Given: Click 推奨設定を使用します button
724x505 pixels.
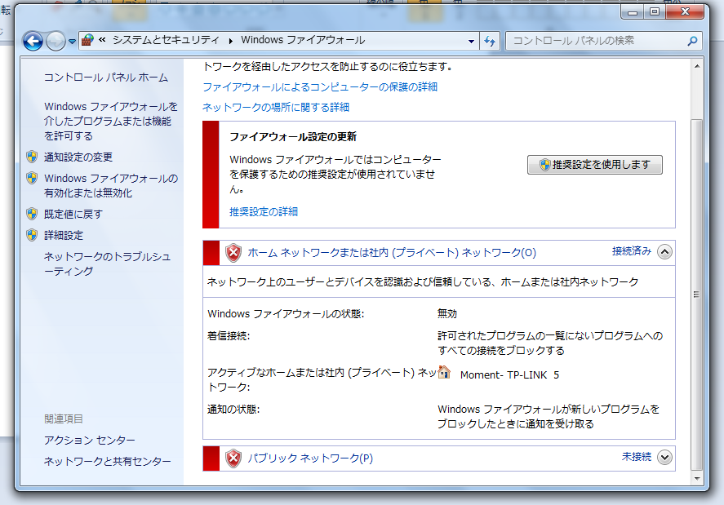Looking at the screenshot, I should coord(595,165).
